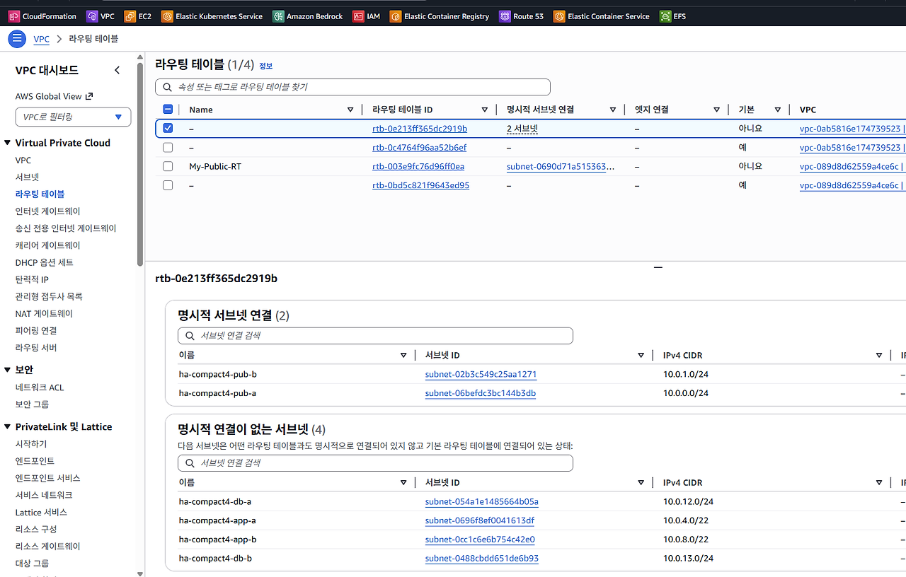Open 피어링 연결 in the sidebar
Image resolution: width=906 pixels, height=577 pixels.
pos(36,330)
